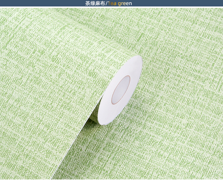
Task: Click the '茶绿麻布/Tea green' title text
Action: point(108,3)
